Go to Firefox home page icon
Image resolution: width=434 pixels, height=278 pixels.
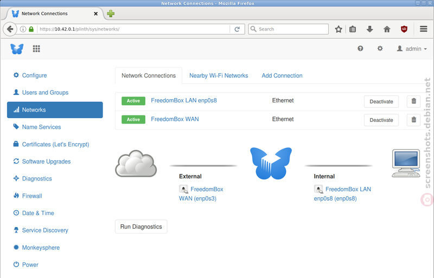(x=387, y=29)
